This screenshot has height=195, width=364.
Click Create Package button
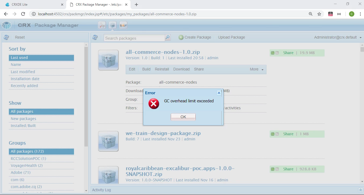[195, 37]
